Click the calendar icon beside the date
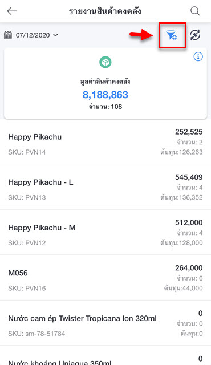This screenshot has height=365, width=211. pos(8,35)
